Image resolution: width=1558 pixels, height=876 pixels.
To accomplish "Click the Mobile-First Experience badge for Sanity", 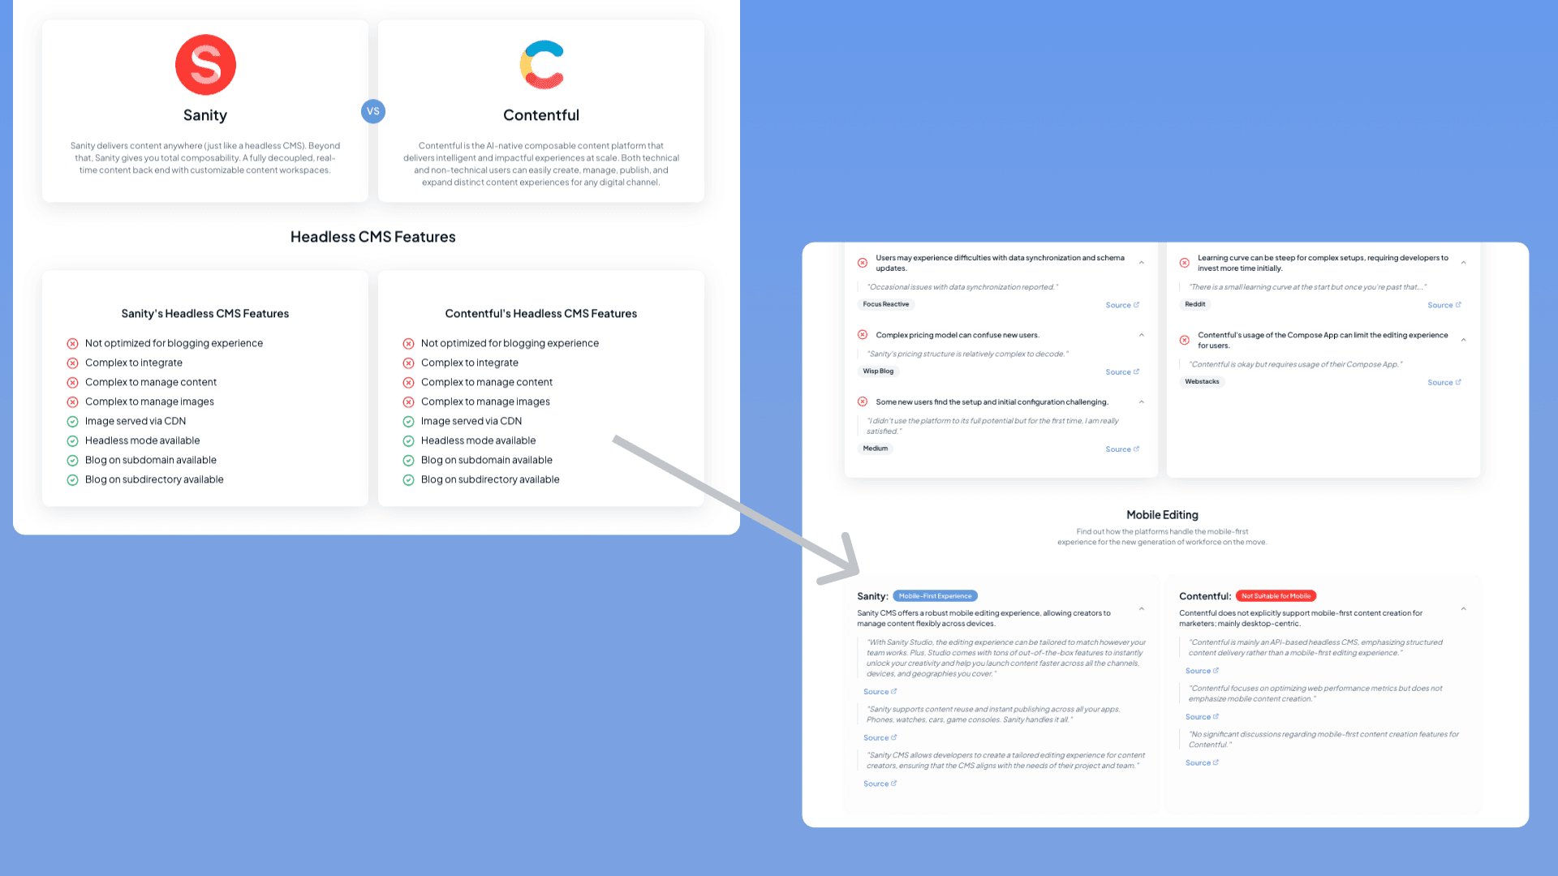I will tap(934, 596).
